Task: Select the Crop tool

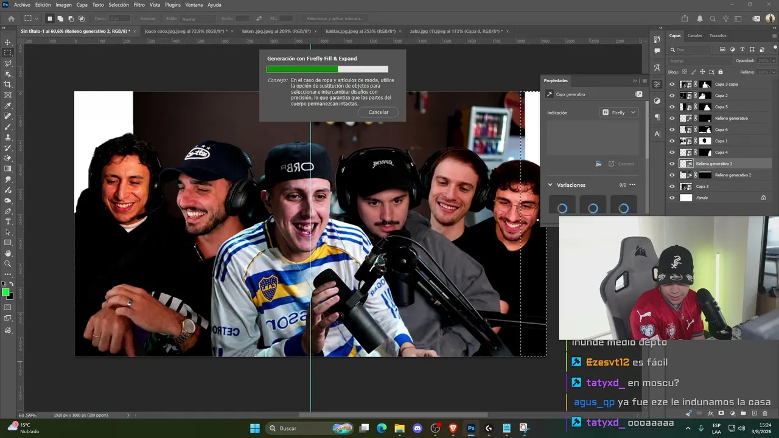Action: pyautogui.click(x=8, y=85)
